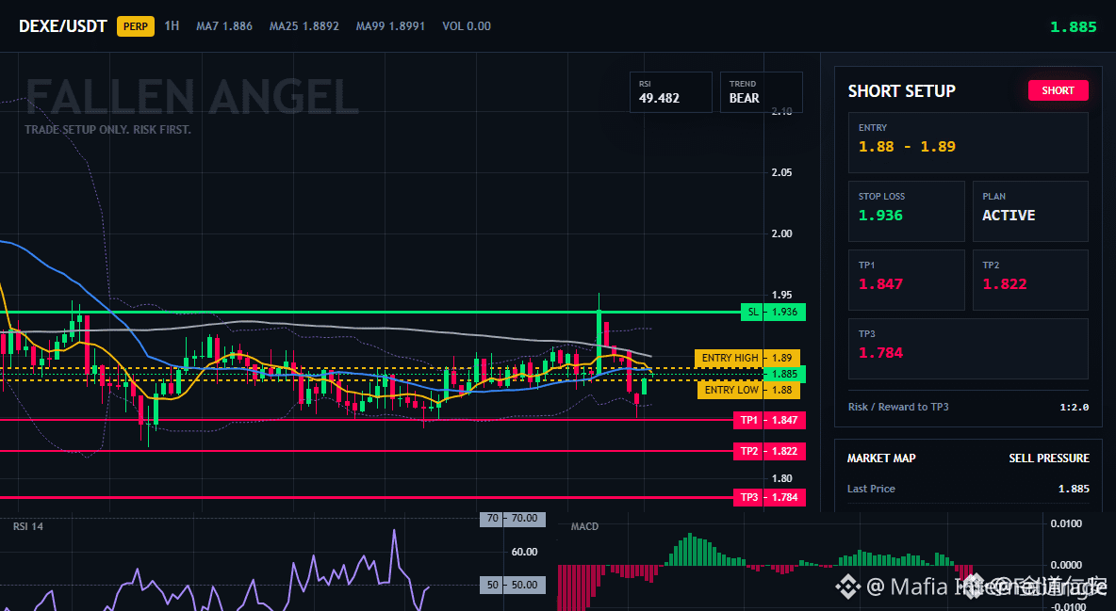1116x611 pixels.
Task: Click the RSI 50.00 level tag
Action: 513,585
